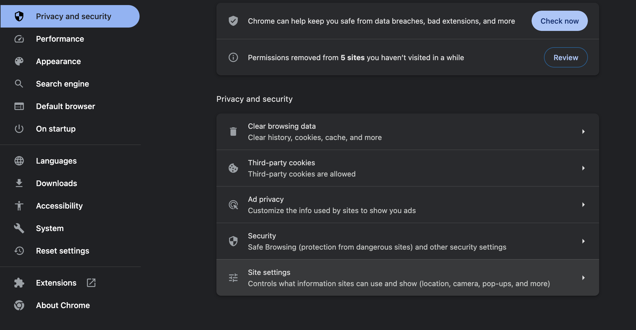The image size is (636, 330).
Task: Click the Search engine magnifier icon
Action: click(x=19, y=84)
